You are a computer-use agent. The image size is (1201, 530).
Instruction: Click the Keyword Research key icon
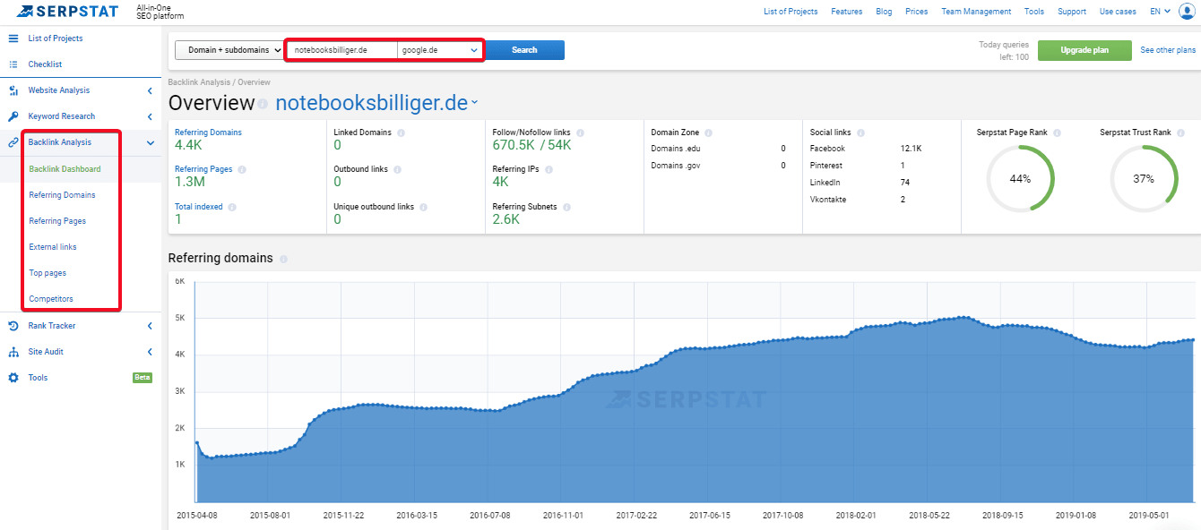coord(13,116)
